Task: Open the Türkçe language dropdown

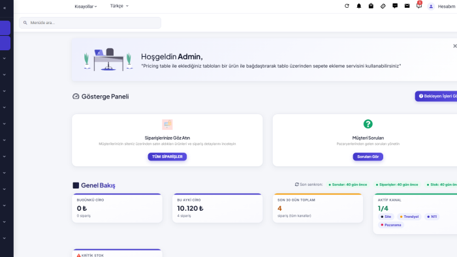Action: pyautogui.click(x=119, y=6)
